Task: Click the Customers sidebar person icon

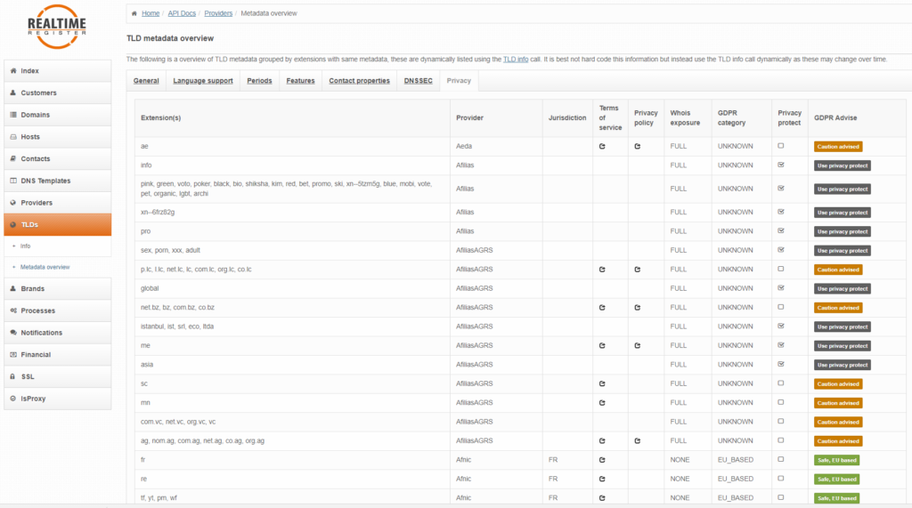Action: 13,93
